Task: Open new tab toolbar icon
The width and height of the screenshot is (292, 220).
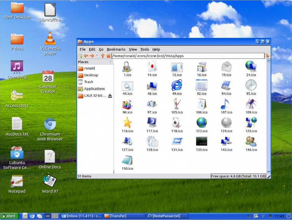Action: click(80, 55)
